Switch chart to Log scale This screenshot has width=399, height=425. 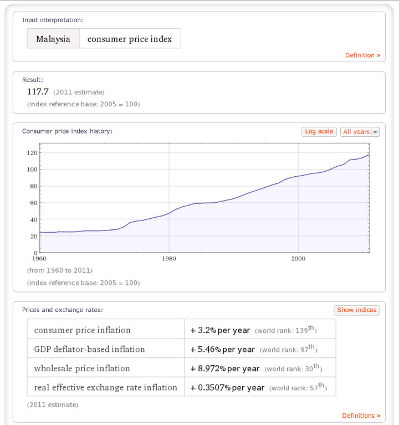point(319,131)
